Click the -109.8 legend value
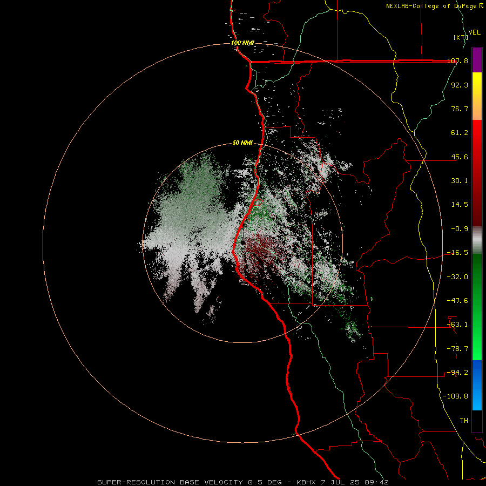The image size is (486, 486). (456, 396)
